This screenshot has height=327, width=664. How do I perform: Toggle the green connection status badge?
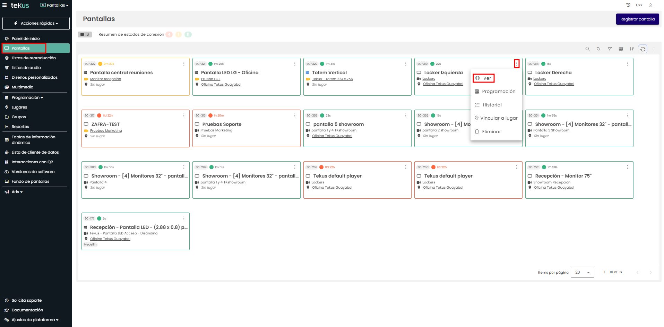(188, 34)
